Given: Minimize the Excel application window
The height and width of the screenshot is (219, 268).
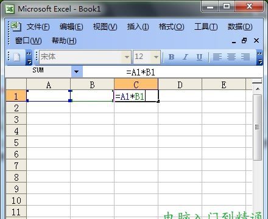Looking at the screenshot, I should 210,7.
